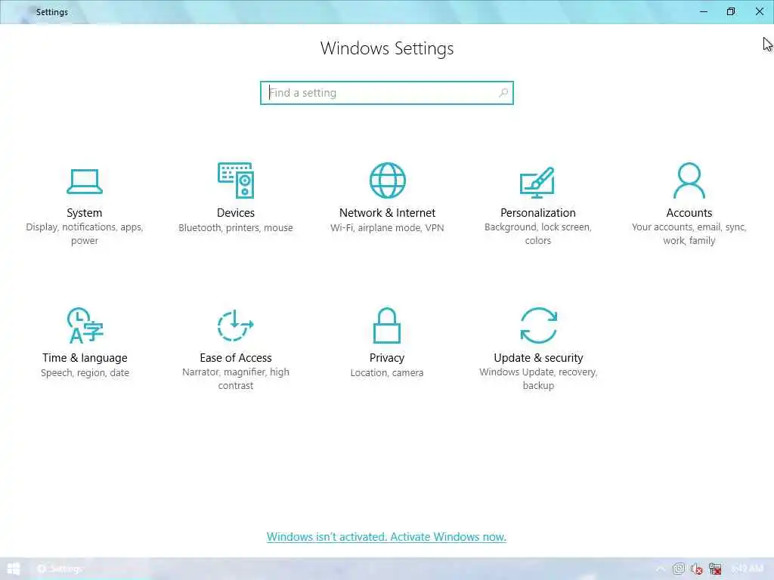Open the System laptop icon
Image resolution: width=774 pixels, height=580 pixels.
(x=85, y=181)
